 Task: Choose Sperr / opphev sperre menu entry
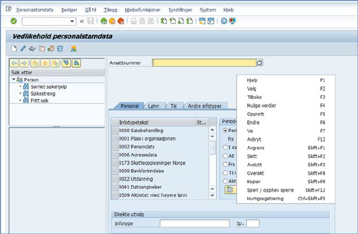coord(286,190)
